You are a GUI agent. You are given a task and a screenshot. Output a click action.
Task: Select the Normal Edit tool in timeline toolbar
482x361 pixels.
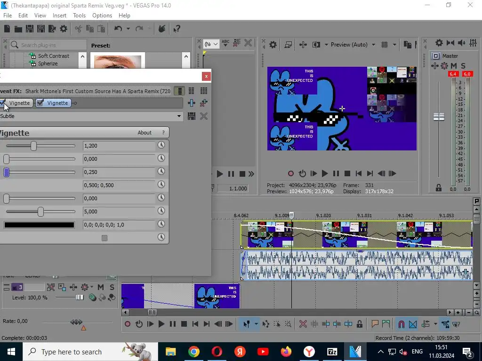(x=247, y=324)
